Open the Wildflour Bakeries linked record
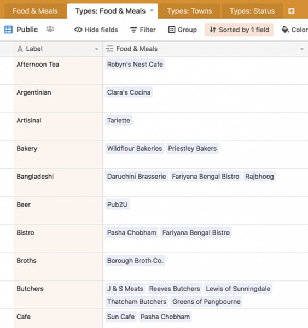This screenshot has width=308, height=328. point(135,148)
